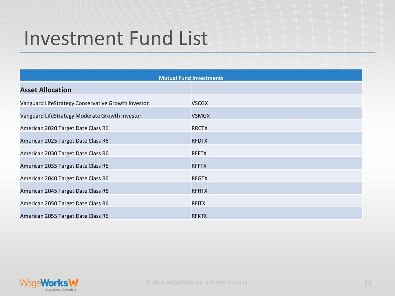The width and height of the screenshot is (395, 296).
Task: Select Vanguard LifeStrategy Conservative Growth Investor
Action: click(84, 103)
